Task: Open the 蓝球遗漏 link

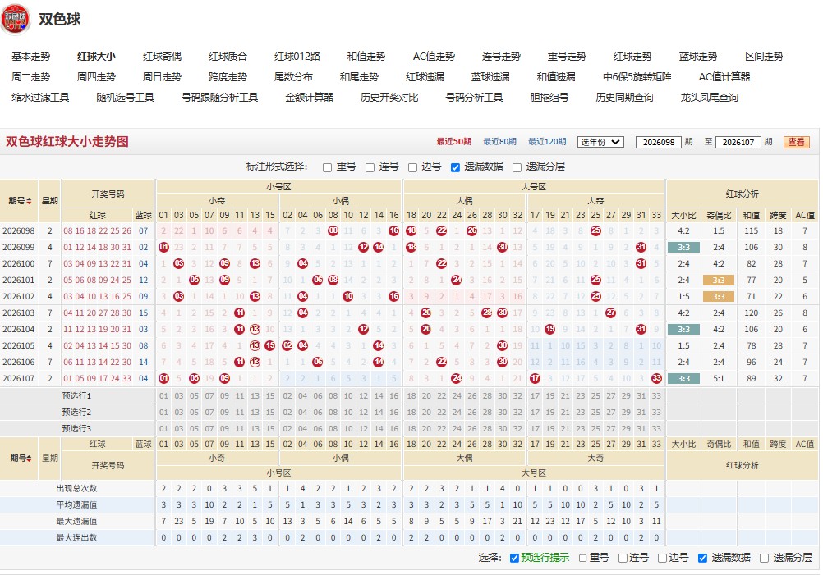Action: click(x=490, y=77)
